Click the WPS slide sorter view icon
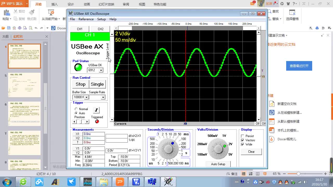333x187 pixels. click(250, 174)
